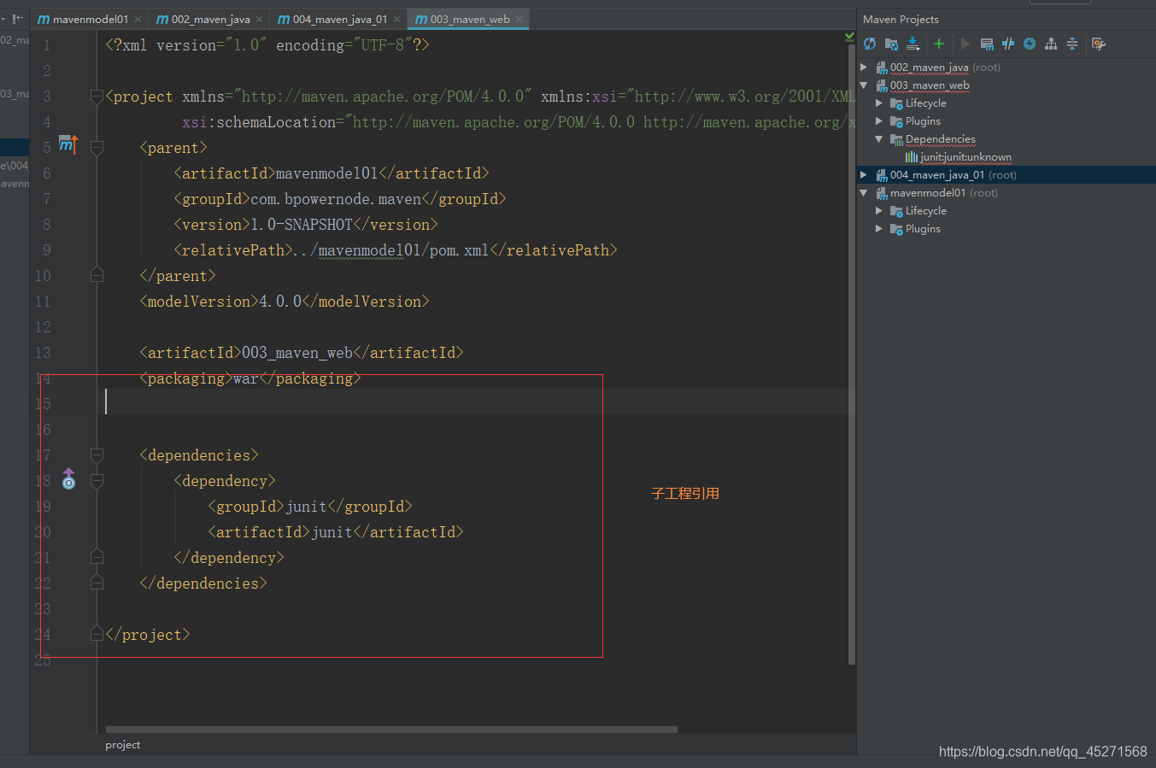Select Dependencies folder label in Maven tree
Image resolution: width=1156 pixels, height=768 pixels.
click(940, 138)
